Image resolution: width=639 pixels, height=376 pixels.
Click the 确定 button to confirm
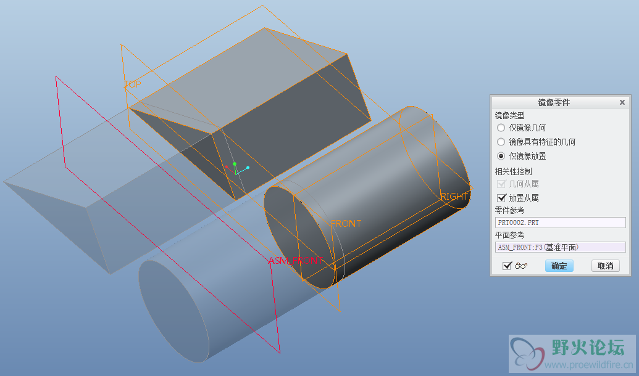point(559,266)
